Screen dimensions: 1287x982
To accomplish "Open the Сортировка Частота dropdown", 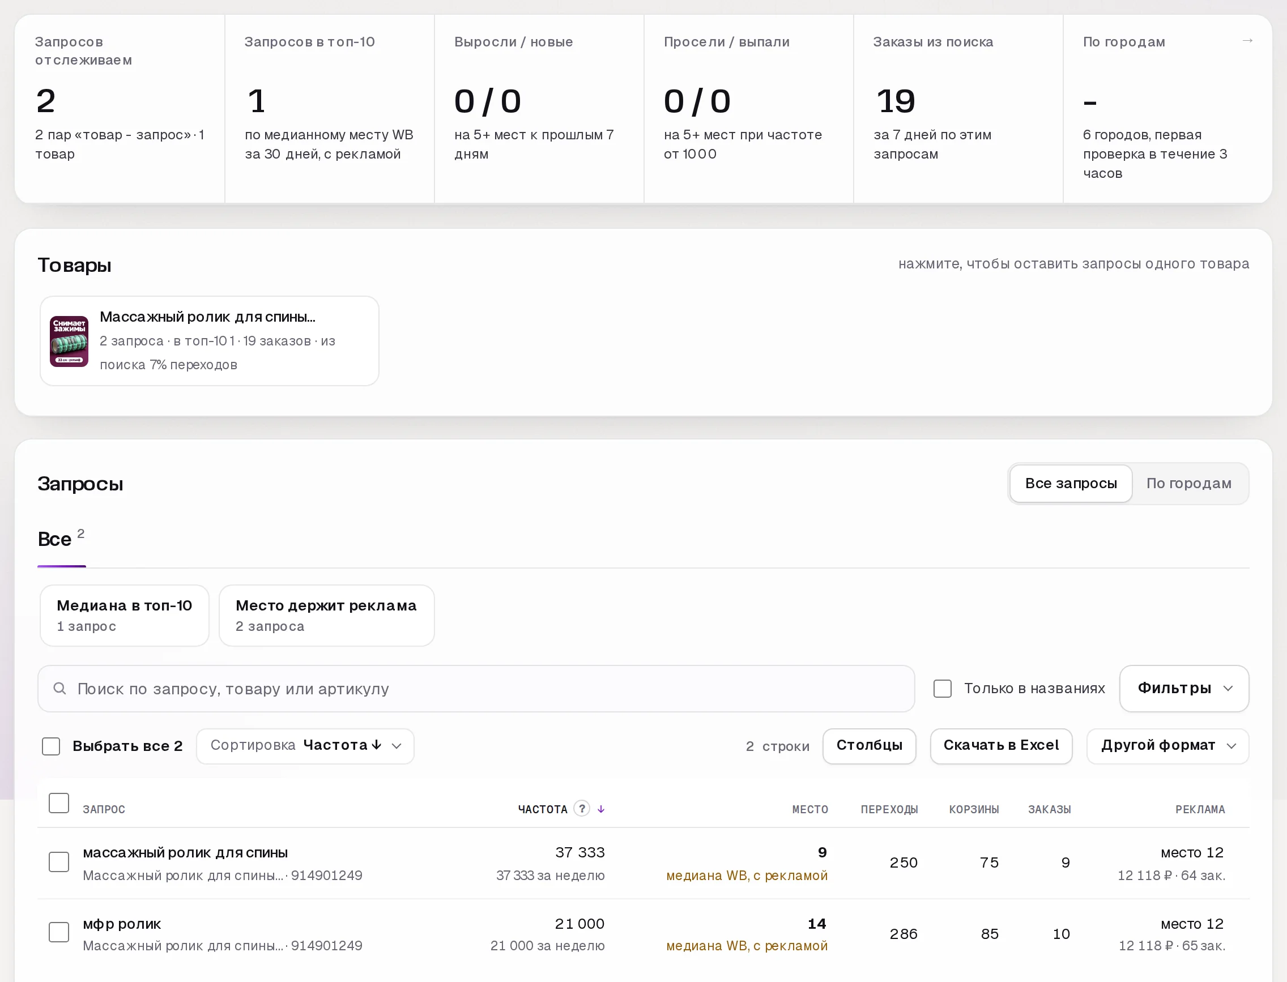I will pyautogui.click(x=305, y=746).
